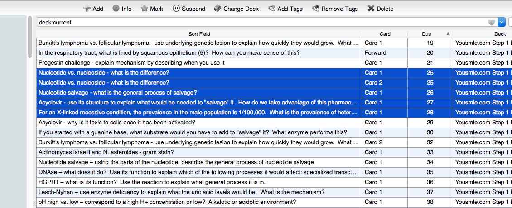Select the HGPRT function row
This screenshot has height=208, width=512.
[274, 182]
